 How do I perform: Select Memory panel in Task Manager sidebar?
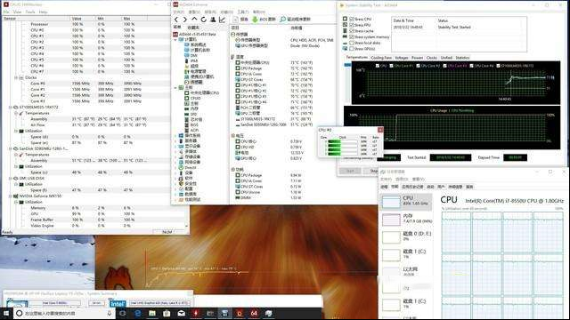[406, 219]
